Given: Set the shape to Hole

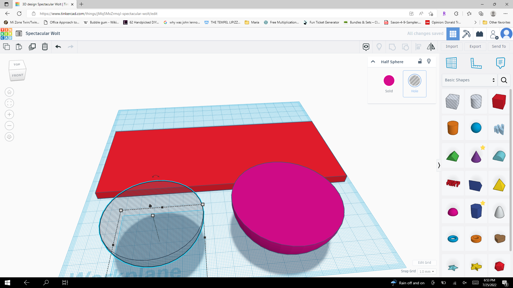Looking at the screenshot, I should pos(415,84).
